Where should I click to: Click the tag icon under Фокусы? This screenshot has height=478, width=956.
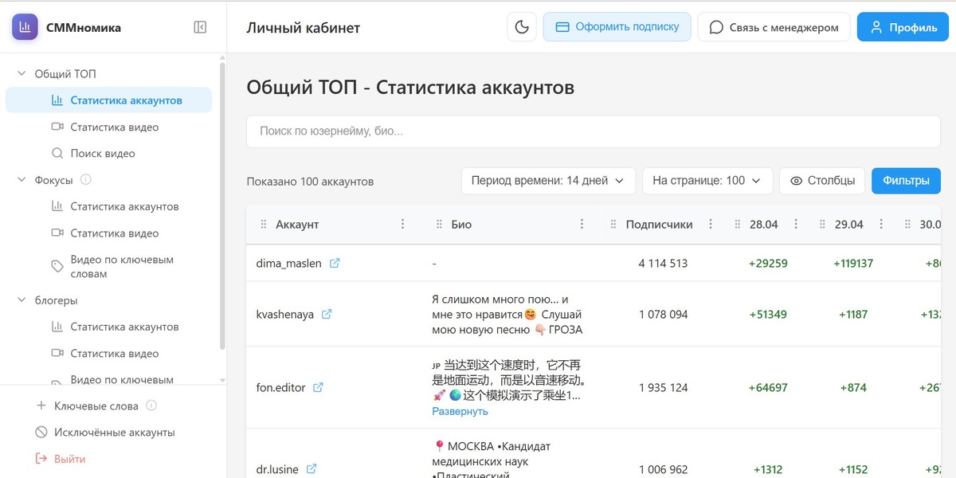57,266
